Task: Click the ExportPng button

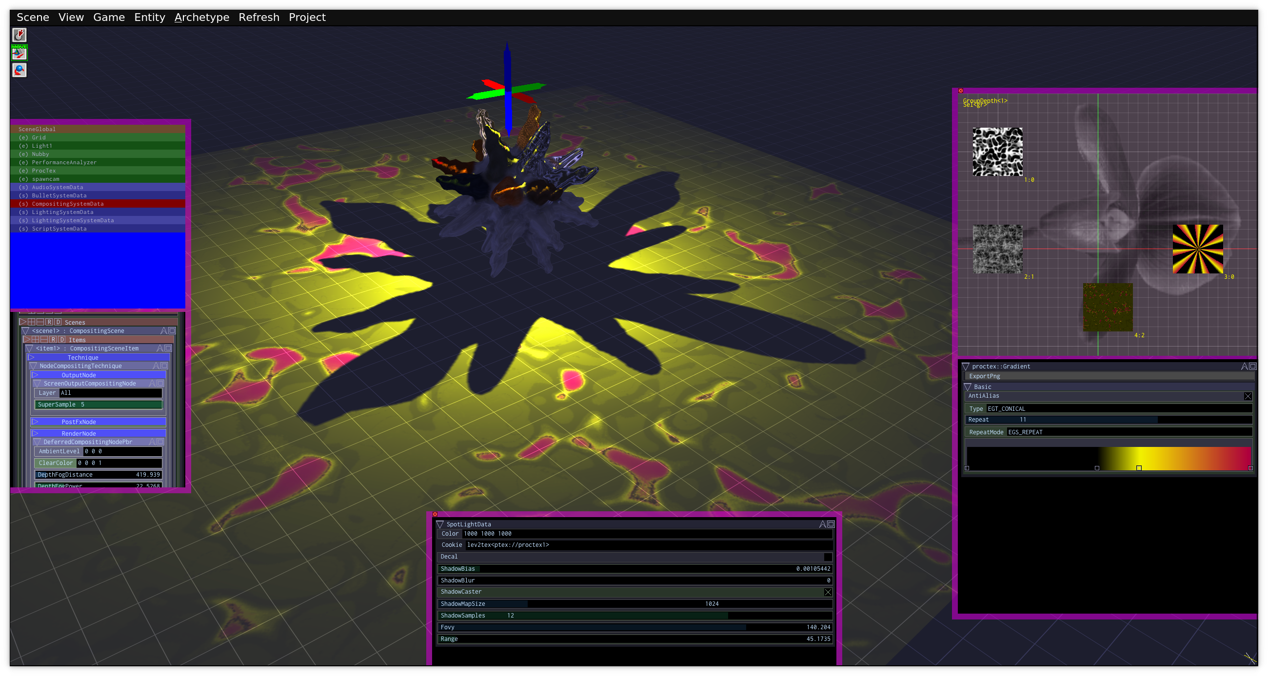Action: (985, 376)
